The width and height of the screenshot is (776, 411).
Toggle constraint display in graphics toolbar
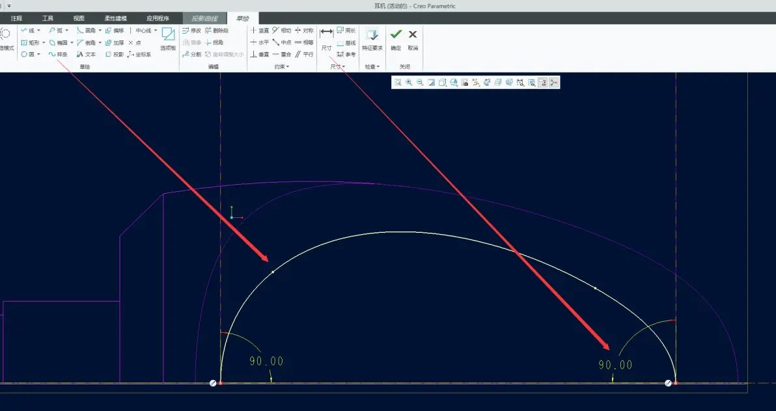[531, 83]
